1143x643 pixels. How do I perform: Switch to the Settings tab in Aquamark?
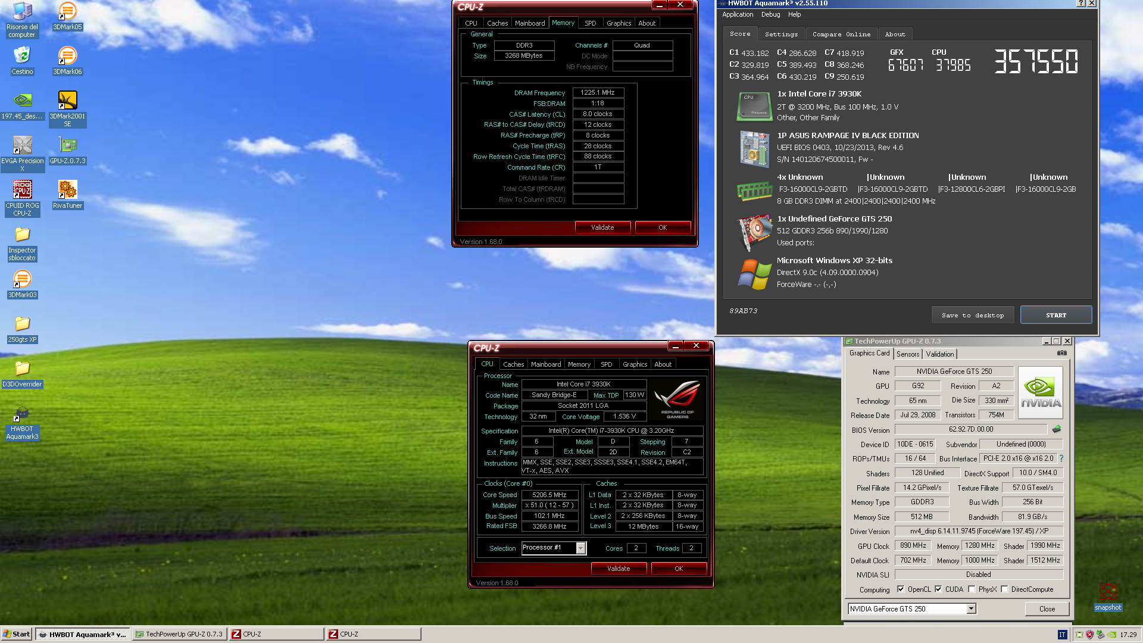tap(781, 35)
